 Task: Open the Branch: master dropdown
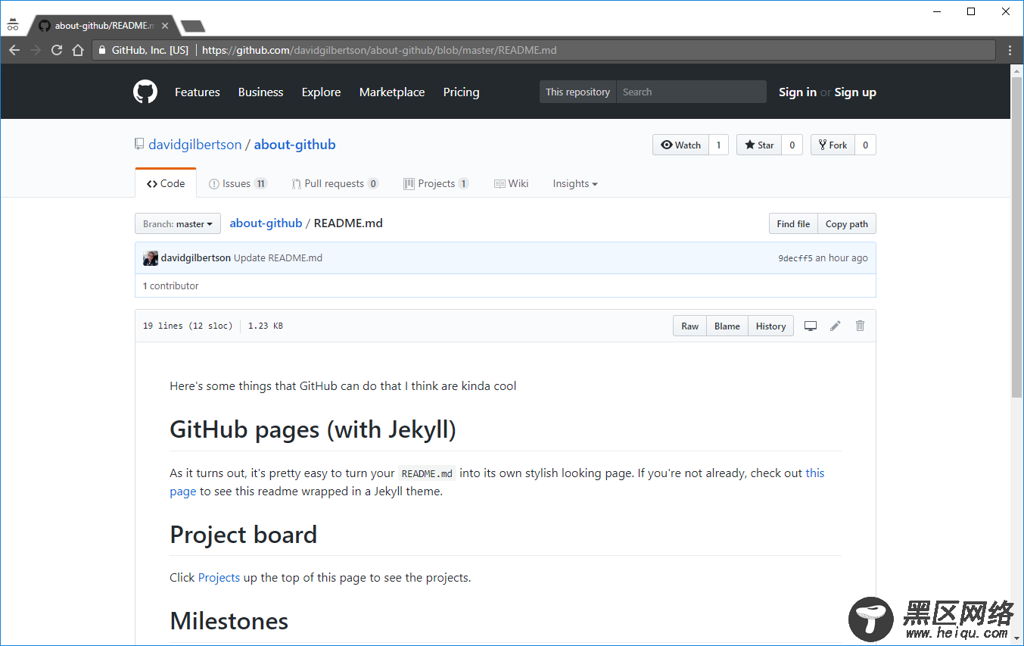tap(178, 223)
